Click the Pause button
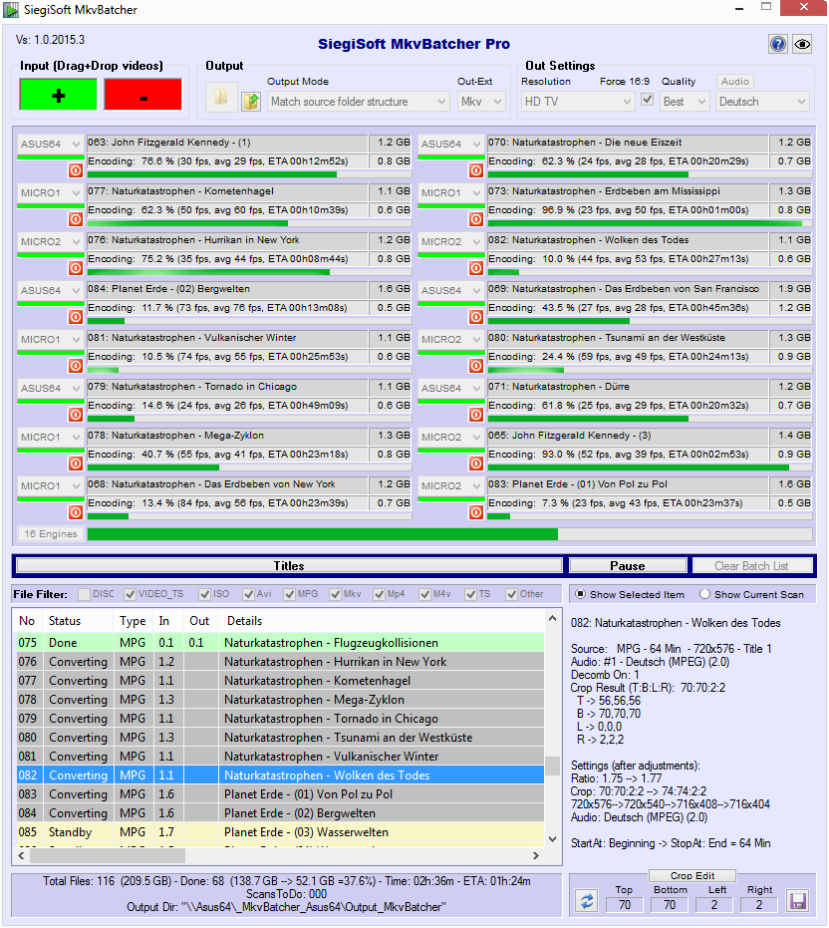Screen dimensions: 829x928 [628, 566]
